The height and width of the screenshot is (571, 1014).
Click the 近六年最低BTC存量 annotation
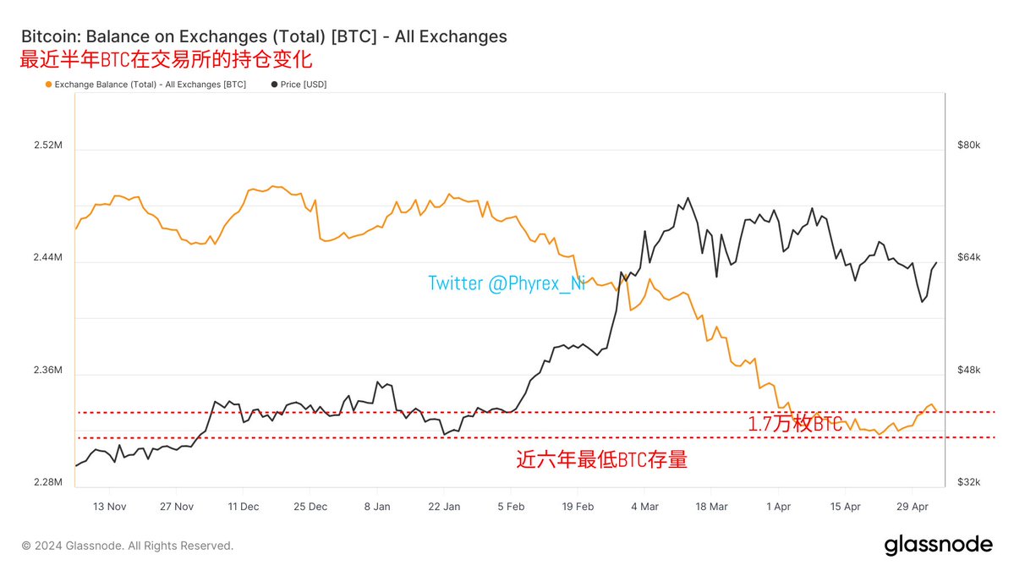[x=601, y=460]
